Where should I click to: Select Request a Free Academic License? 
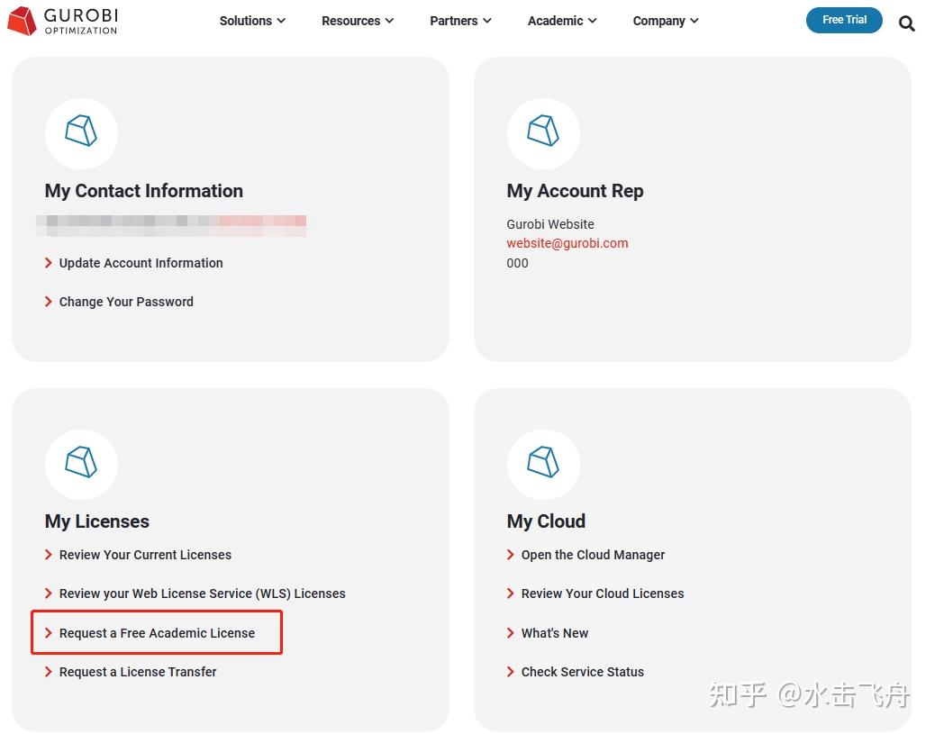pos(157,633)
